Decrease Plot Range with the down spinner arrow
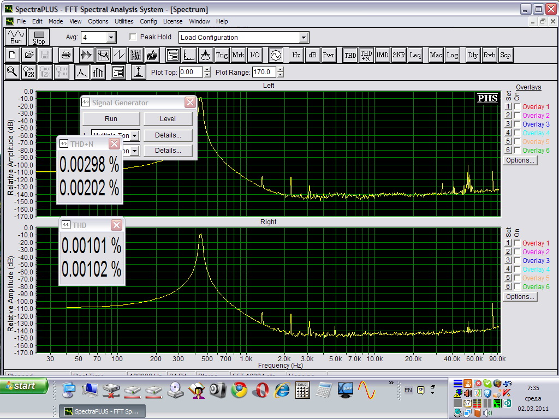The height and width of the screenshot is (419, 559). pyautogui.click(x=281, y=74)
